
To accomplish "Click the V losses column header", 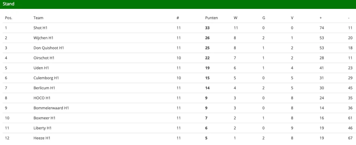I will click(x=292, y=18).
